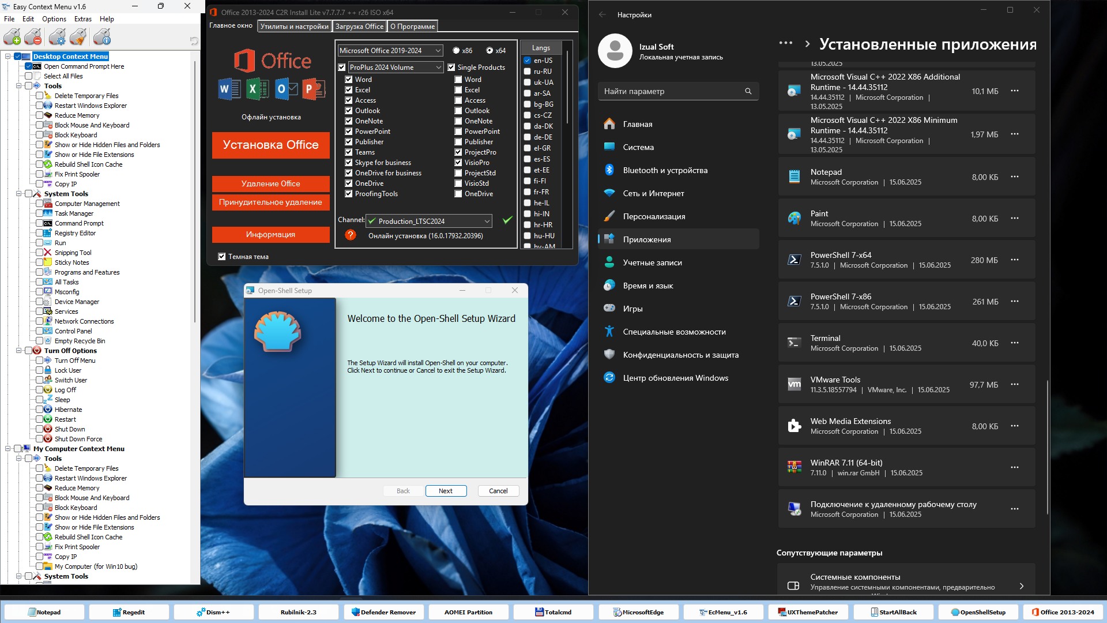Screen dimensions: 1107x623
Task: Select the x64 architecture radio button
Action: 490,51
